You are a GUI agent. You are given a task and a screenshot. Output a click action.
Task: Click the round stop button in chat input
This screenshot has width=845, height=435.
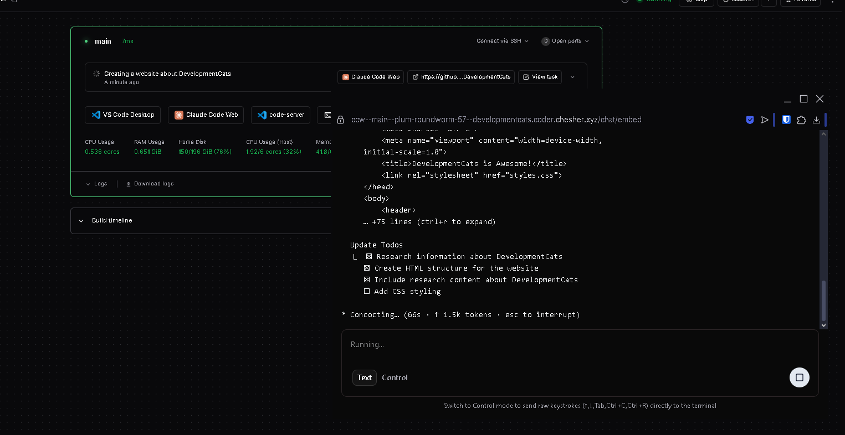pyautogui.click(x=800, y=377)
